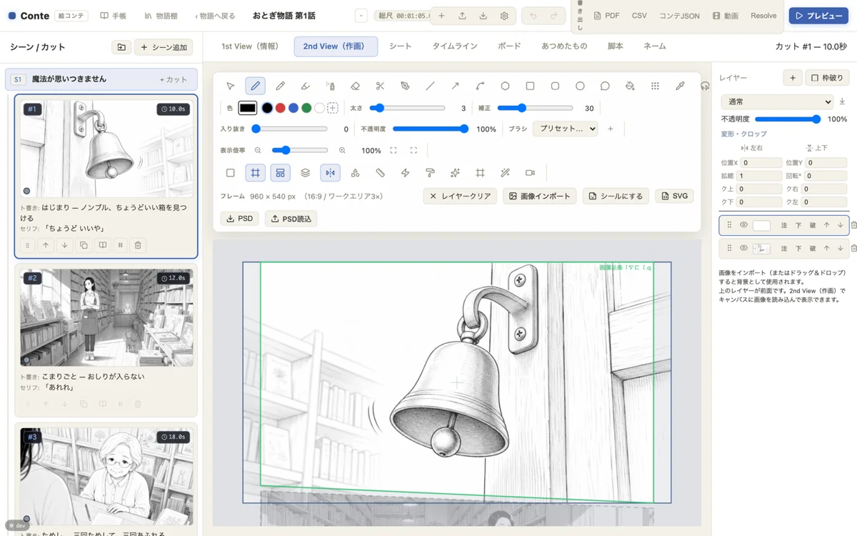The image size is (857, 536).
Task: Toggle the plain square frame button
Action: (230, 173)
